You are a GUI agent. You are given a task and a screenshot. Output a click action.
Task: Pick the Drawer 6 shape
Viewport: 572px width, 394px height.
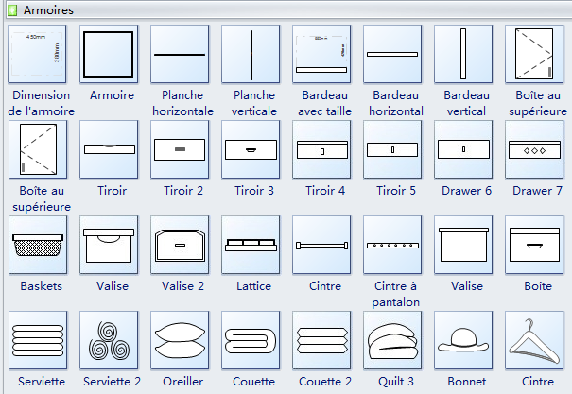[x=463, y=149]
